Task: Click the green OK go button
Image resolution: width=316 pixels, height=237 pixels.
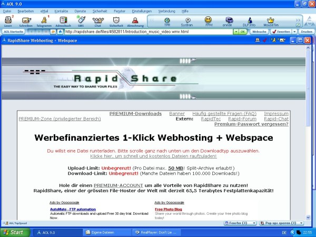Action: click(x=243, y=32)
